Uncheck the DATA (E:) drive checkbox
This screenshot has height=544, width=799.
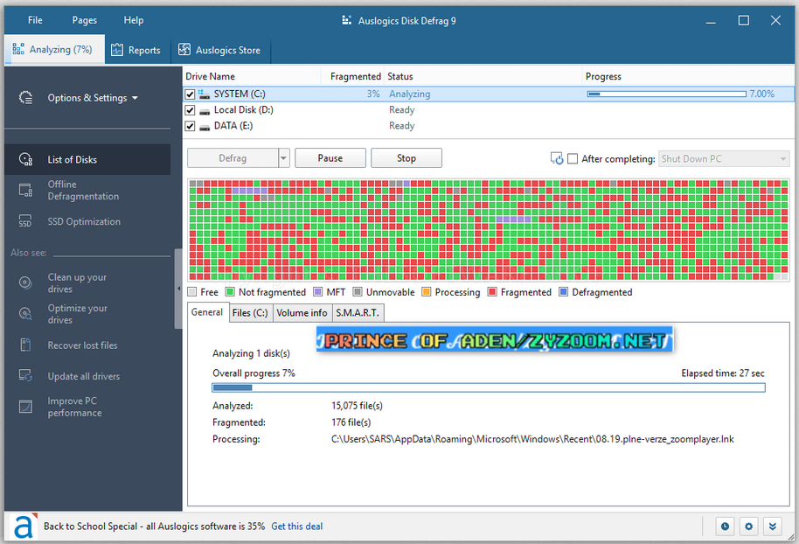click(190, 126)
